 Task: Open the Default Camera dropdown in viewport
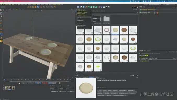38,11
